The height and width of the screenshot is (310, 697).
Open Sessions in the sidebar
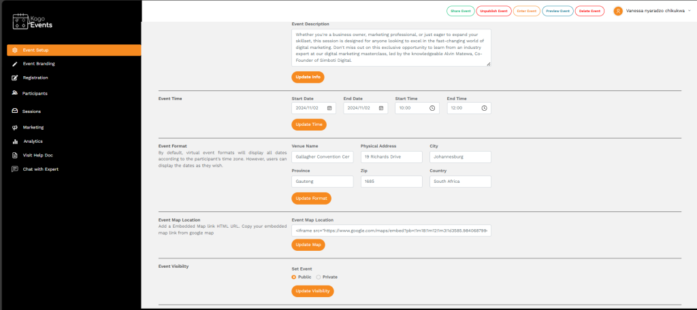31,111
